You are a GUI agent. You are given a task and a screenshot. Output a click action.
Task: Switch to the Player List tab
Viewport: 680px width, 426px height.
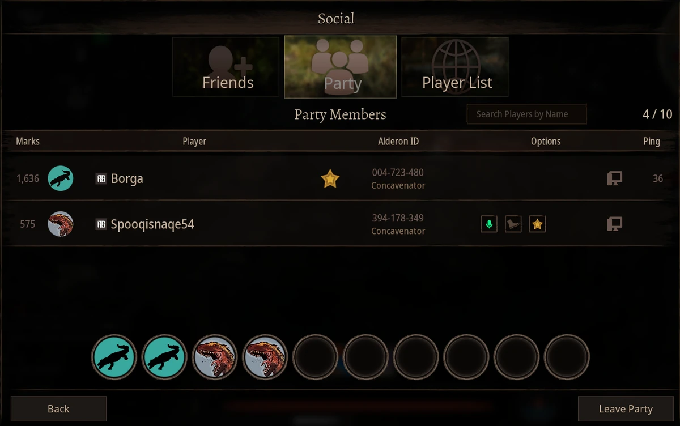[455, 67]
